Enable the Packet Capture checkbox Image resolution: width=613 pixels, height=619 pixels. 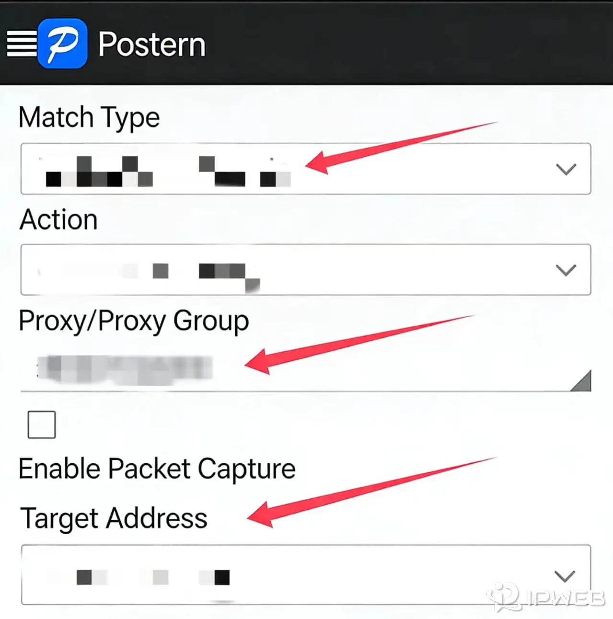[x=42, y=424]
